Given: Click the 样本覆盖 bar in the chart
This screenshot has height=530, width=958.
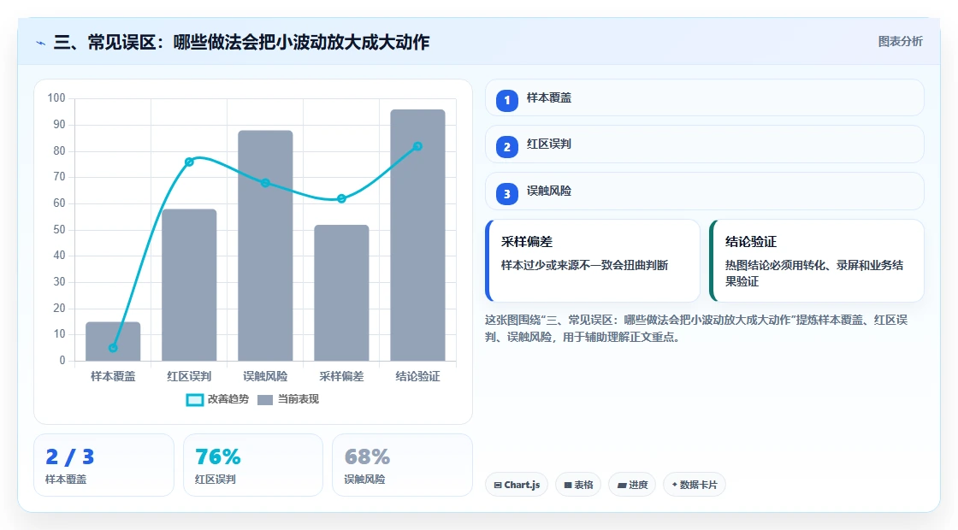Looking at the screenshot, I should coord(113,341).
